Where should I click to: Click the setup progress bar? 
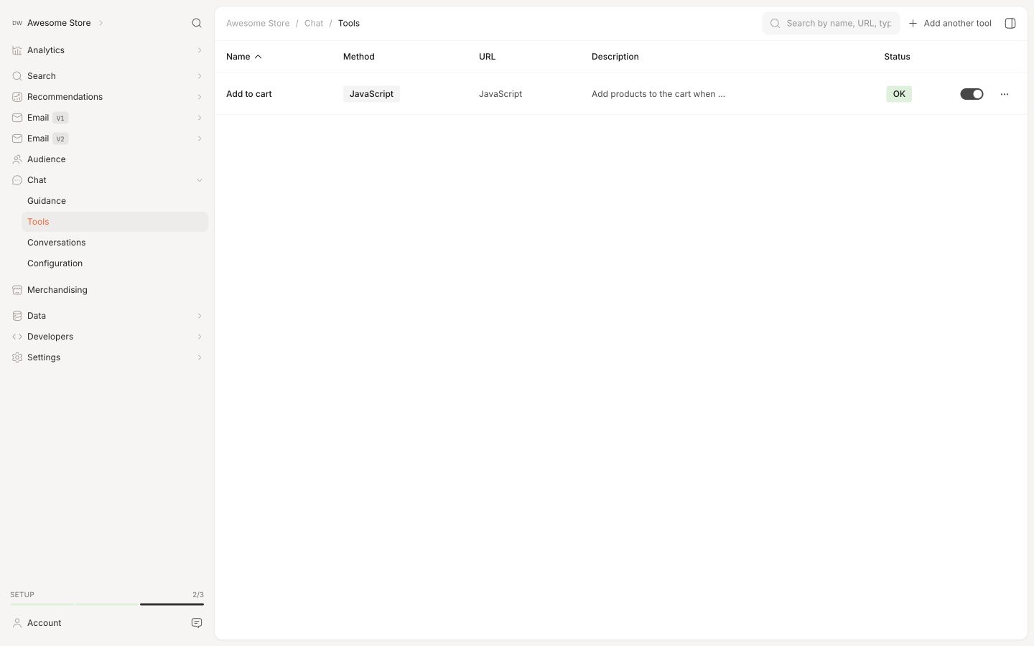[x=107, y=604]
